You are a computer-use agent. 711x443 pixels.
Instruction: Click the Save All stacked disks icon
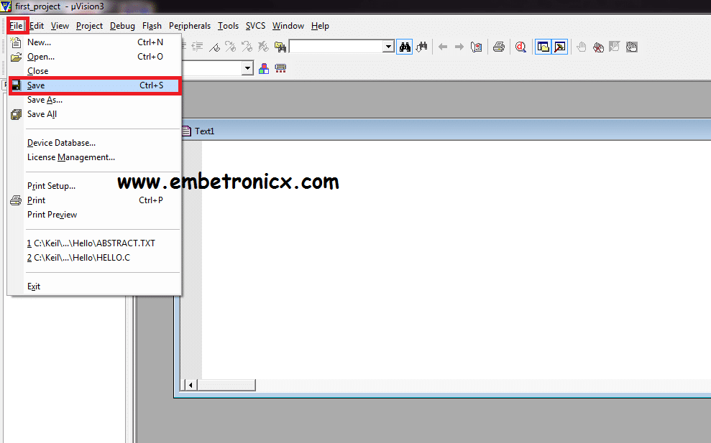[x=16, y=114]
